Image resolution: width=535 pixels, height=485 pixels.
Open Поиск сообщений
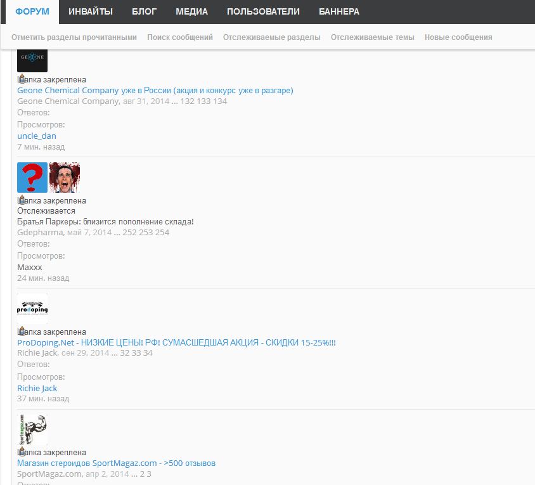180,37
